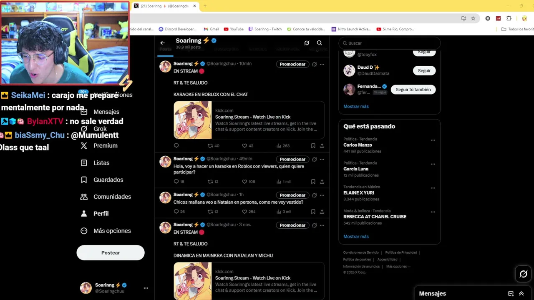
Task: Click Mostrar más under follow suggestions
Action: pyautogui.click(x=356, y=107)
